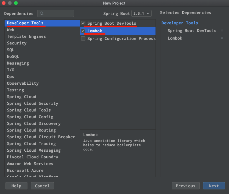Uncheck Spring Boot DevTools checkbox
The height and width of the screenshot is (194, 229).
83,23
